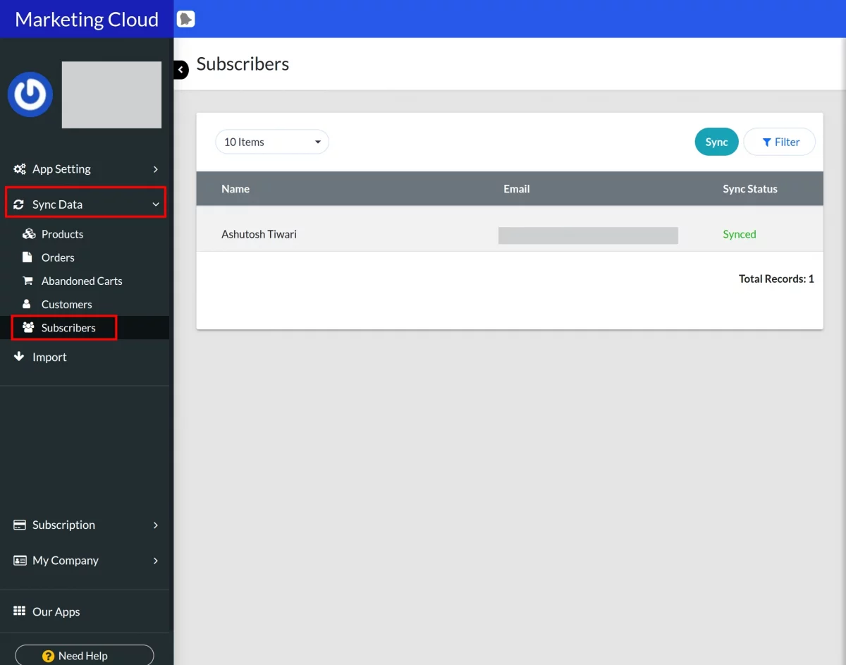Click the Products boxes icon
The image size is (846, 665).
[x=29, y=234]
